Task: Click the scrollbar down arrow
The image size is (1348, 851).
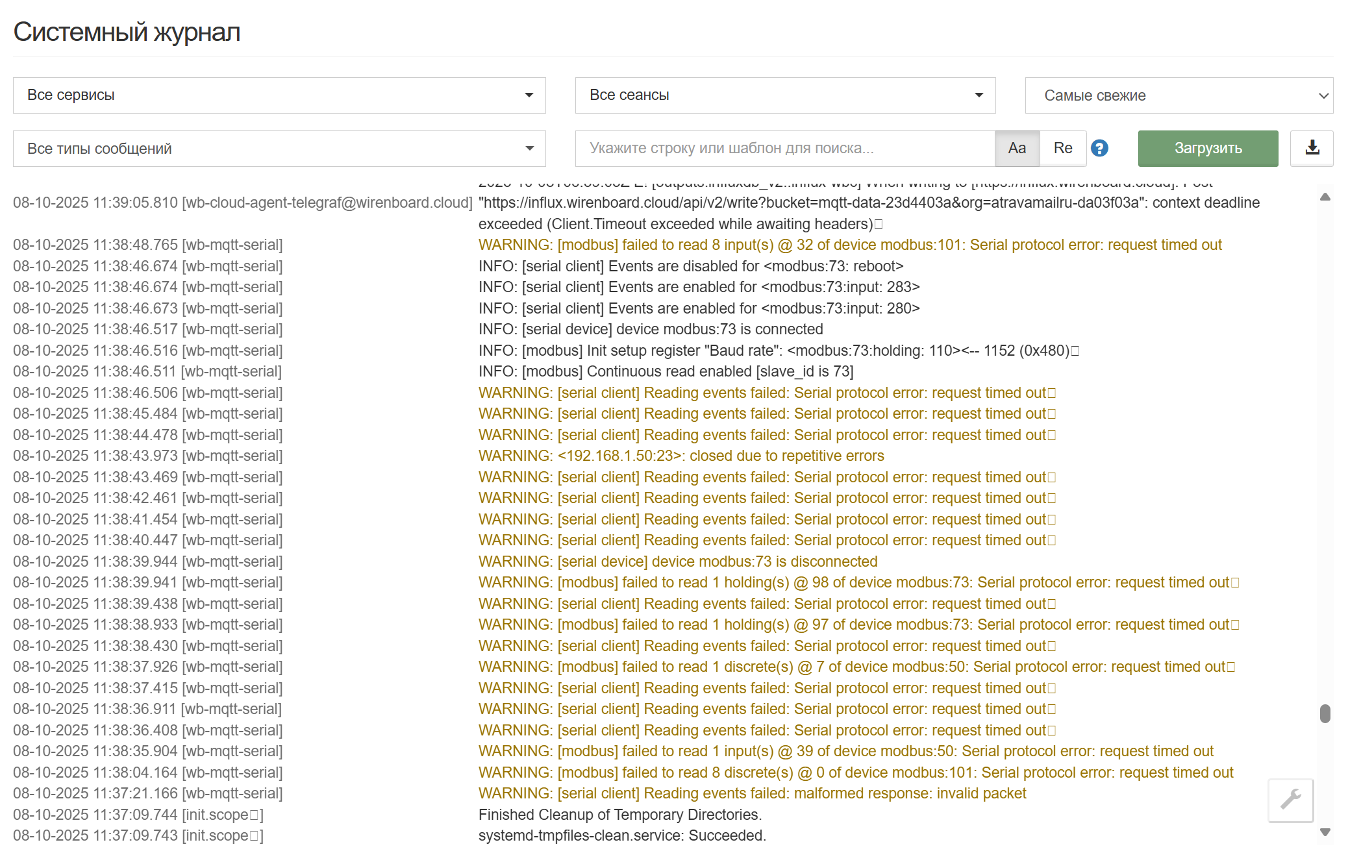Action: 1325,832
